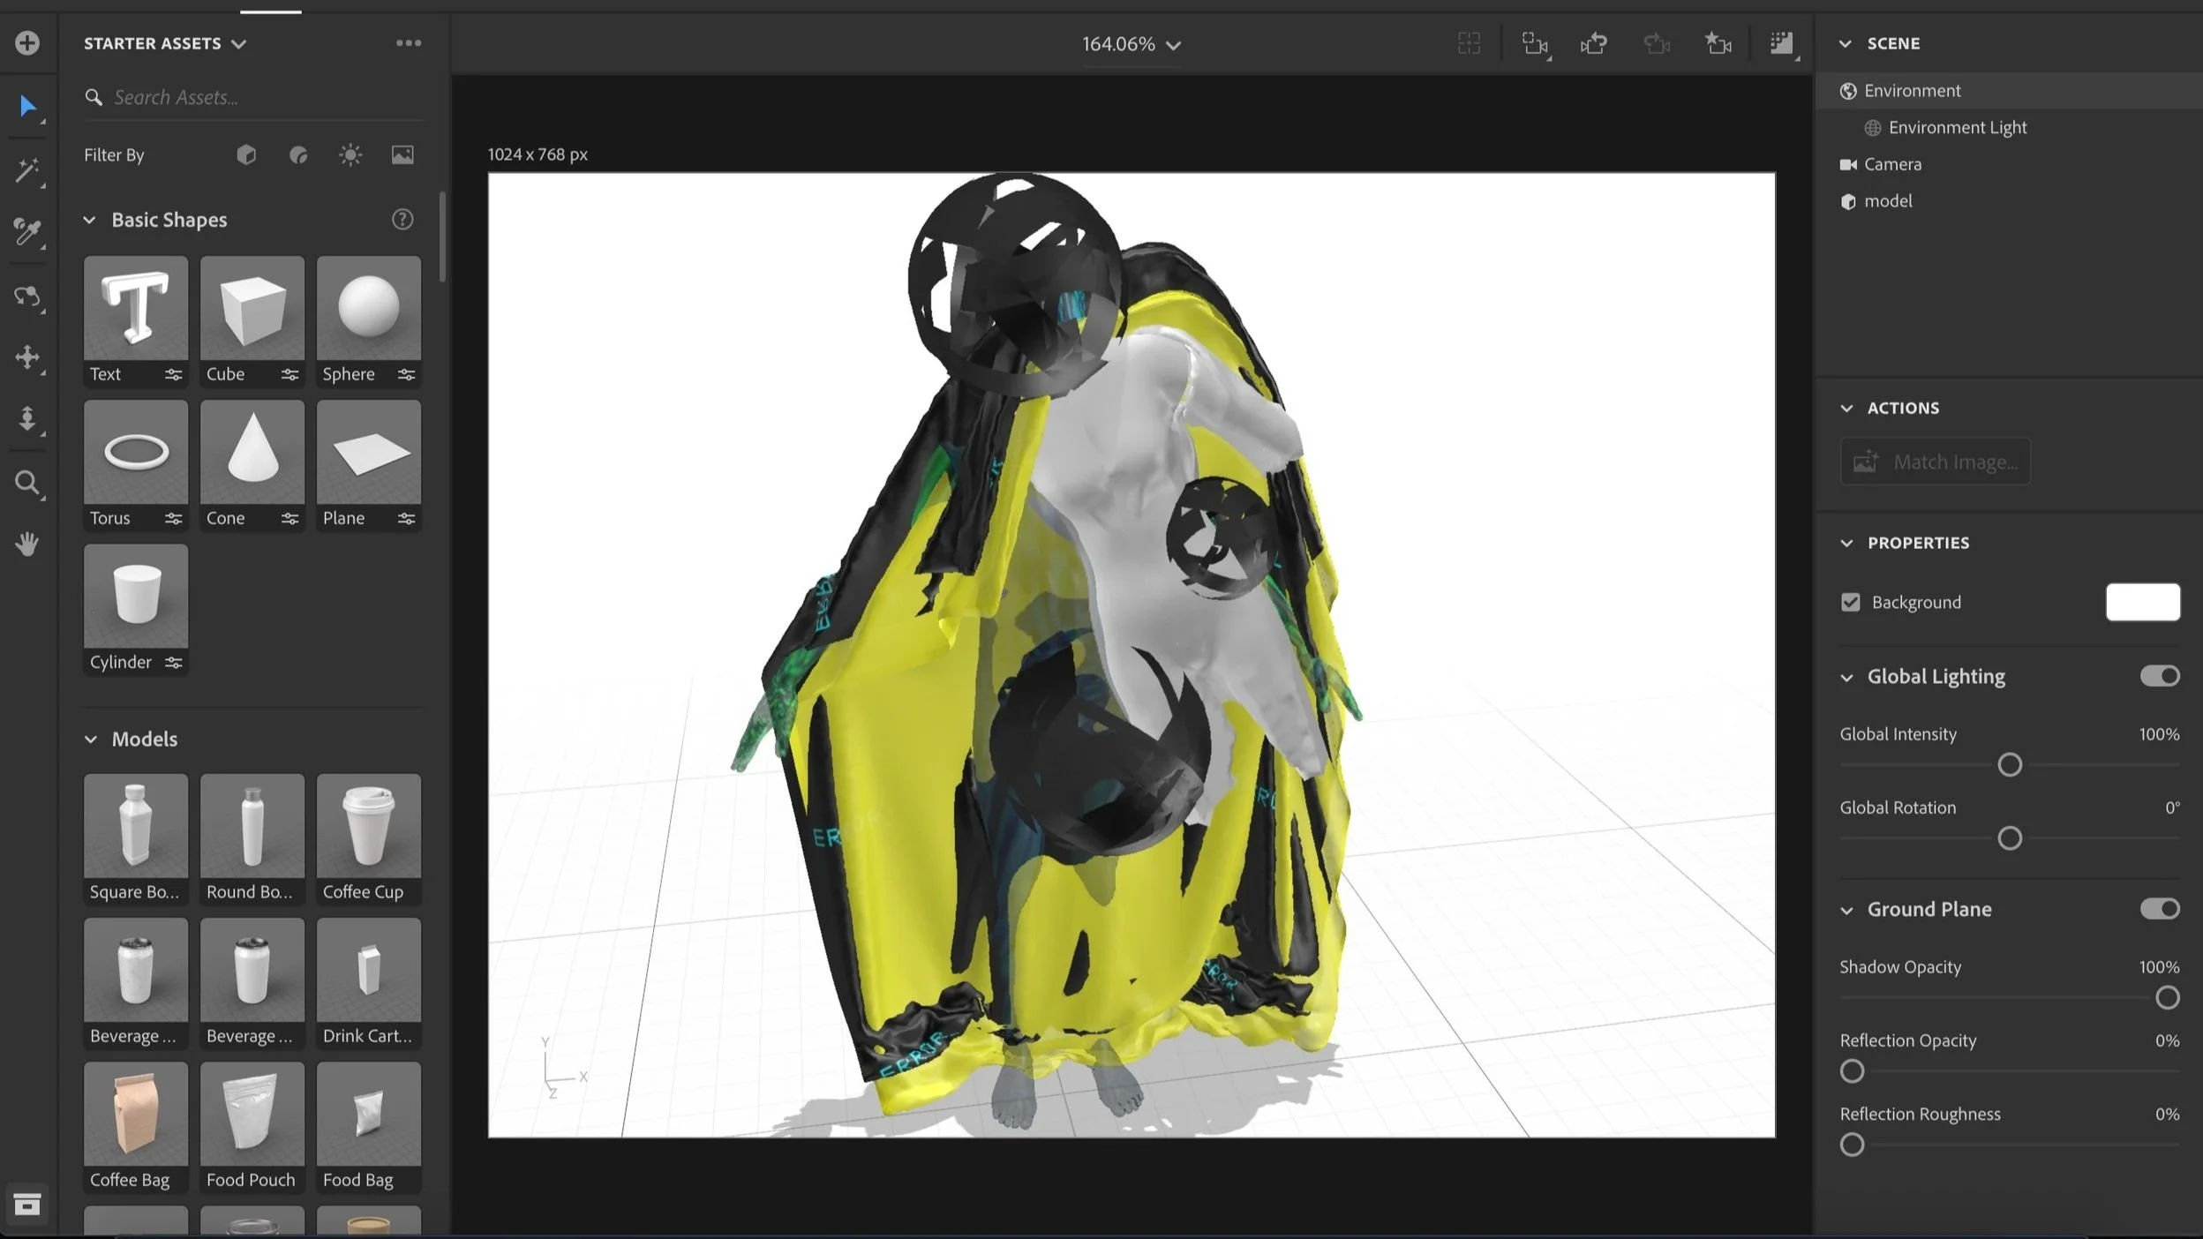Toggle Global Lighting switch off
2203x1239 pixels.
2159,676
